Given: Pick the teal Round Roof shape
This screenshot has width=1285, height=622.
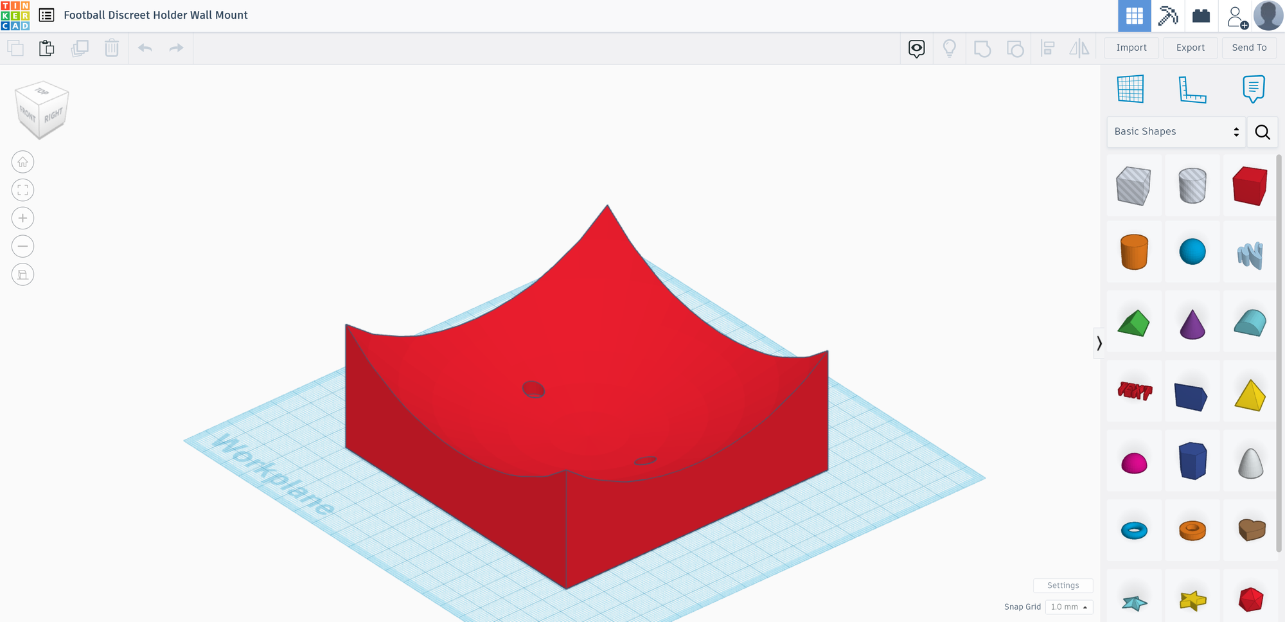Looking at the screenshot, I should click(x=1250, y=323).
